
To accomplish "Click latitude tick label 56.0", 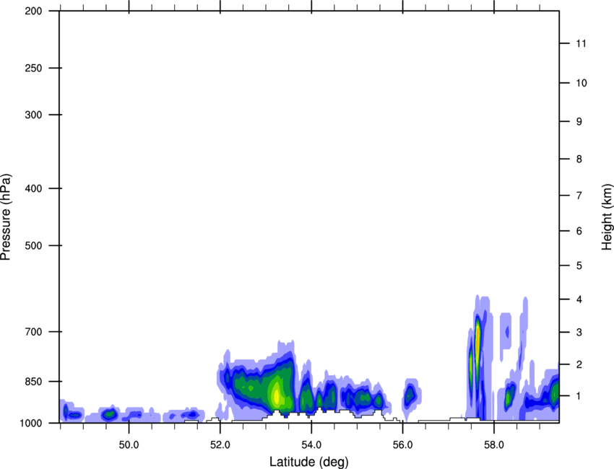I will pyautogui.click(x=402, y=445).
